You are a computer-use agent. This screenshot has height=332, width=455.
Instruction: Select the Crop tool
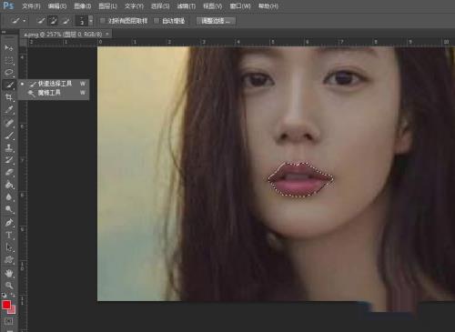9,97
